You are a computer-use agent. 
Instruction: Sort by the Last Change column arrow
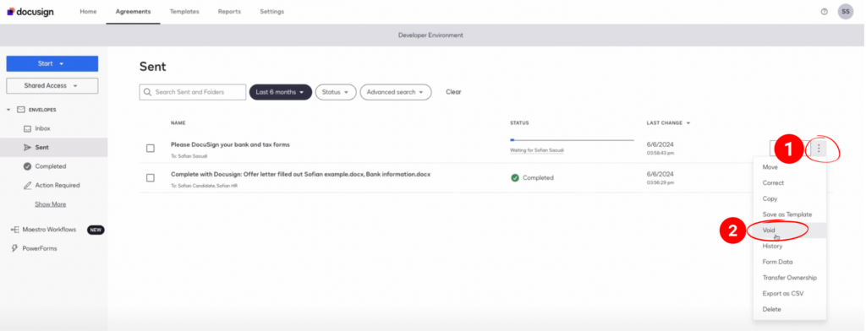click(688, 123)
